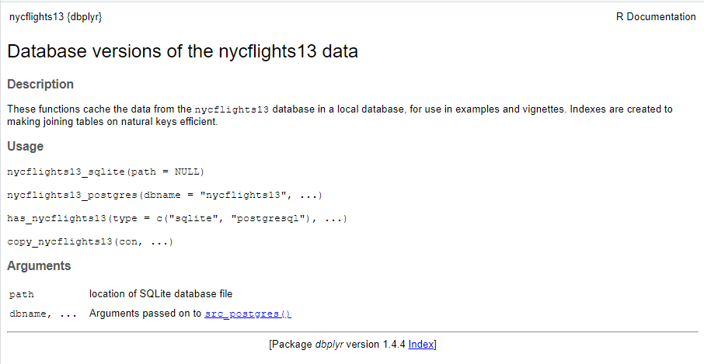The width and height of the screenshot is (704, 364).
Task: Click the text 'location of SQLite database file'
Action: (161, 294)
